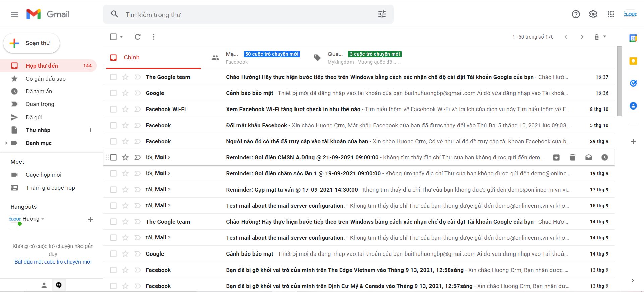Screen dimensions: 644x292
Task: Select the Facebook Wi-Fi email checkbox
Action: (113, 109)
